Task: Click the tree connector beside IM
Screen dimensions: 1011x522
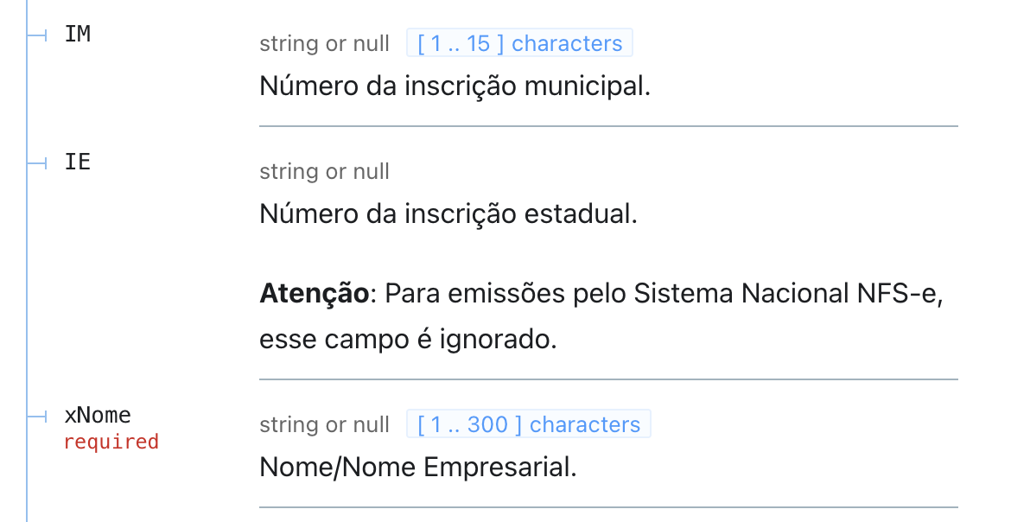Action: pyautogui.click(x=37, y=35)
